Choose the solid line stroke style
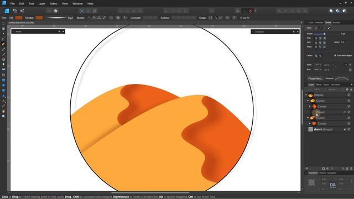 [320, 28]
